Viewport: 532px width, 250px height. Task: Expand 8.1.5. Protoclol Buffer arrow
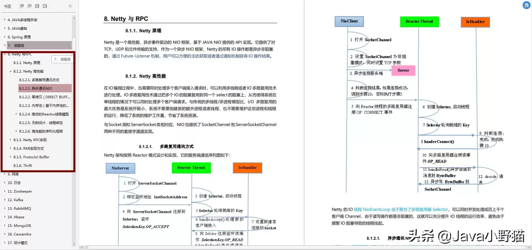pyautogui.click(x=10, y=157)
